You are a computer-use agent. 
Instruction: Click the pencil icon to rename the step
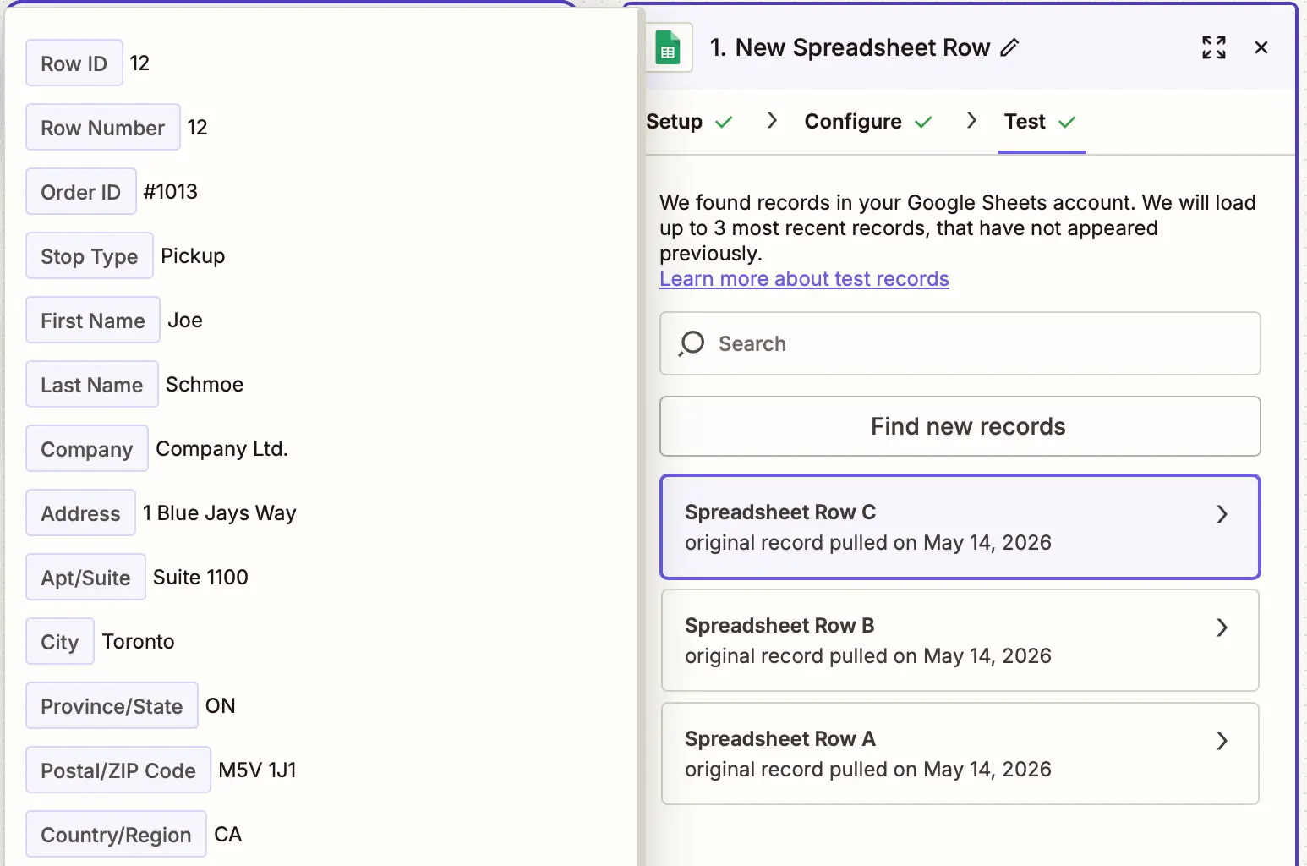(1009, 47)
